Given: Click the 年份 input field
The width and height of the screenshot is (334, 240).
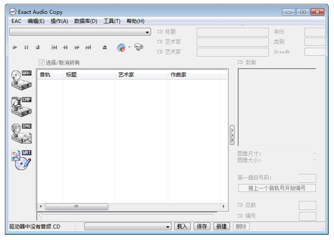Looking at the screenshot, I should click(315, 32).
